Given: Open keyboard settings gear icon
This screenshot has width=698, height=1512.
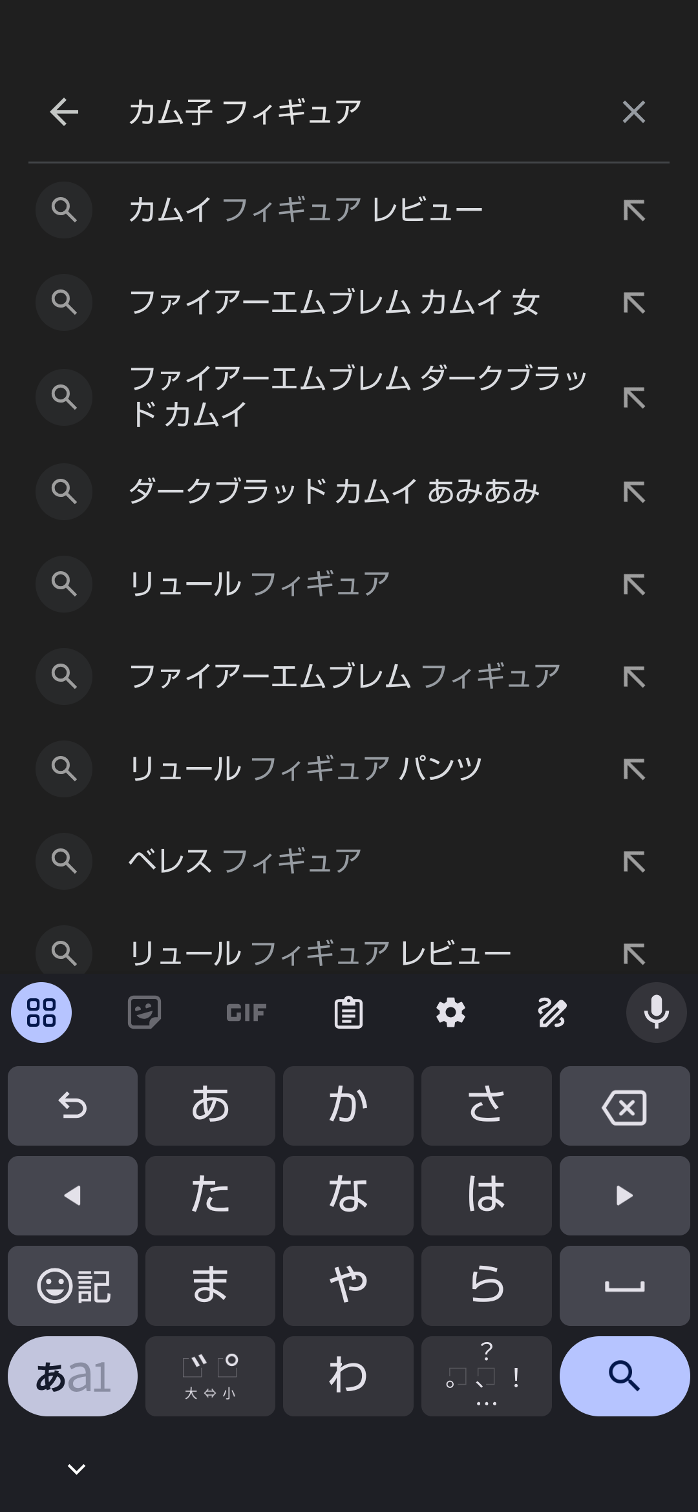Looking at the screenshot, I should [450, 1013].
